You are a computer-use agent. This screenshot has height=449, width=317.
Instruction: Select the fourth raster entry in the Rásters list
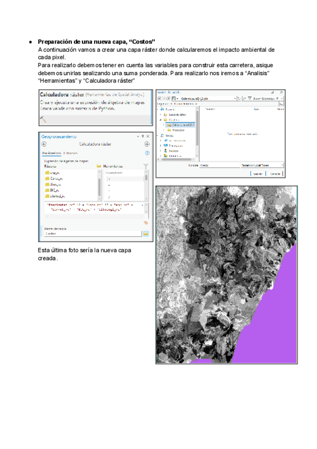(x=52, y=190)
